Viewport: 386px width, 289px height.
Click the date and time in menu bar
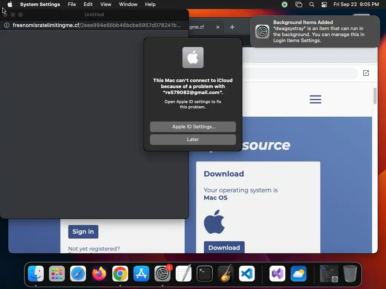point(356,5)
